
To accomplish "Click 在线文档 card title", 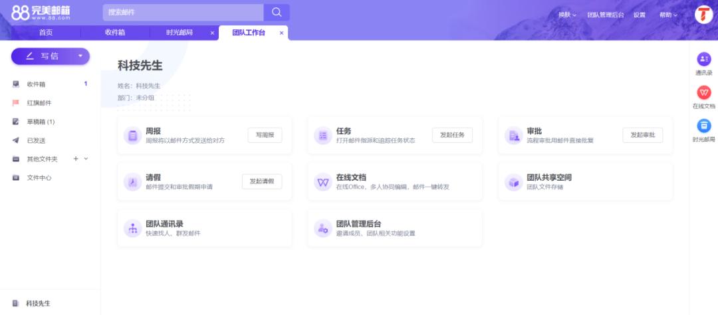I will 351,177.
